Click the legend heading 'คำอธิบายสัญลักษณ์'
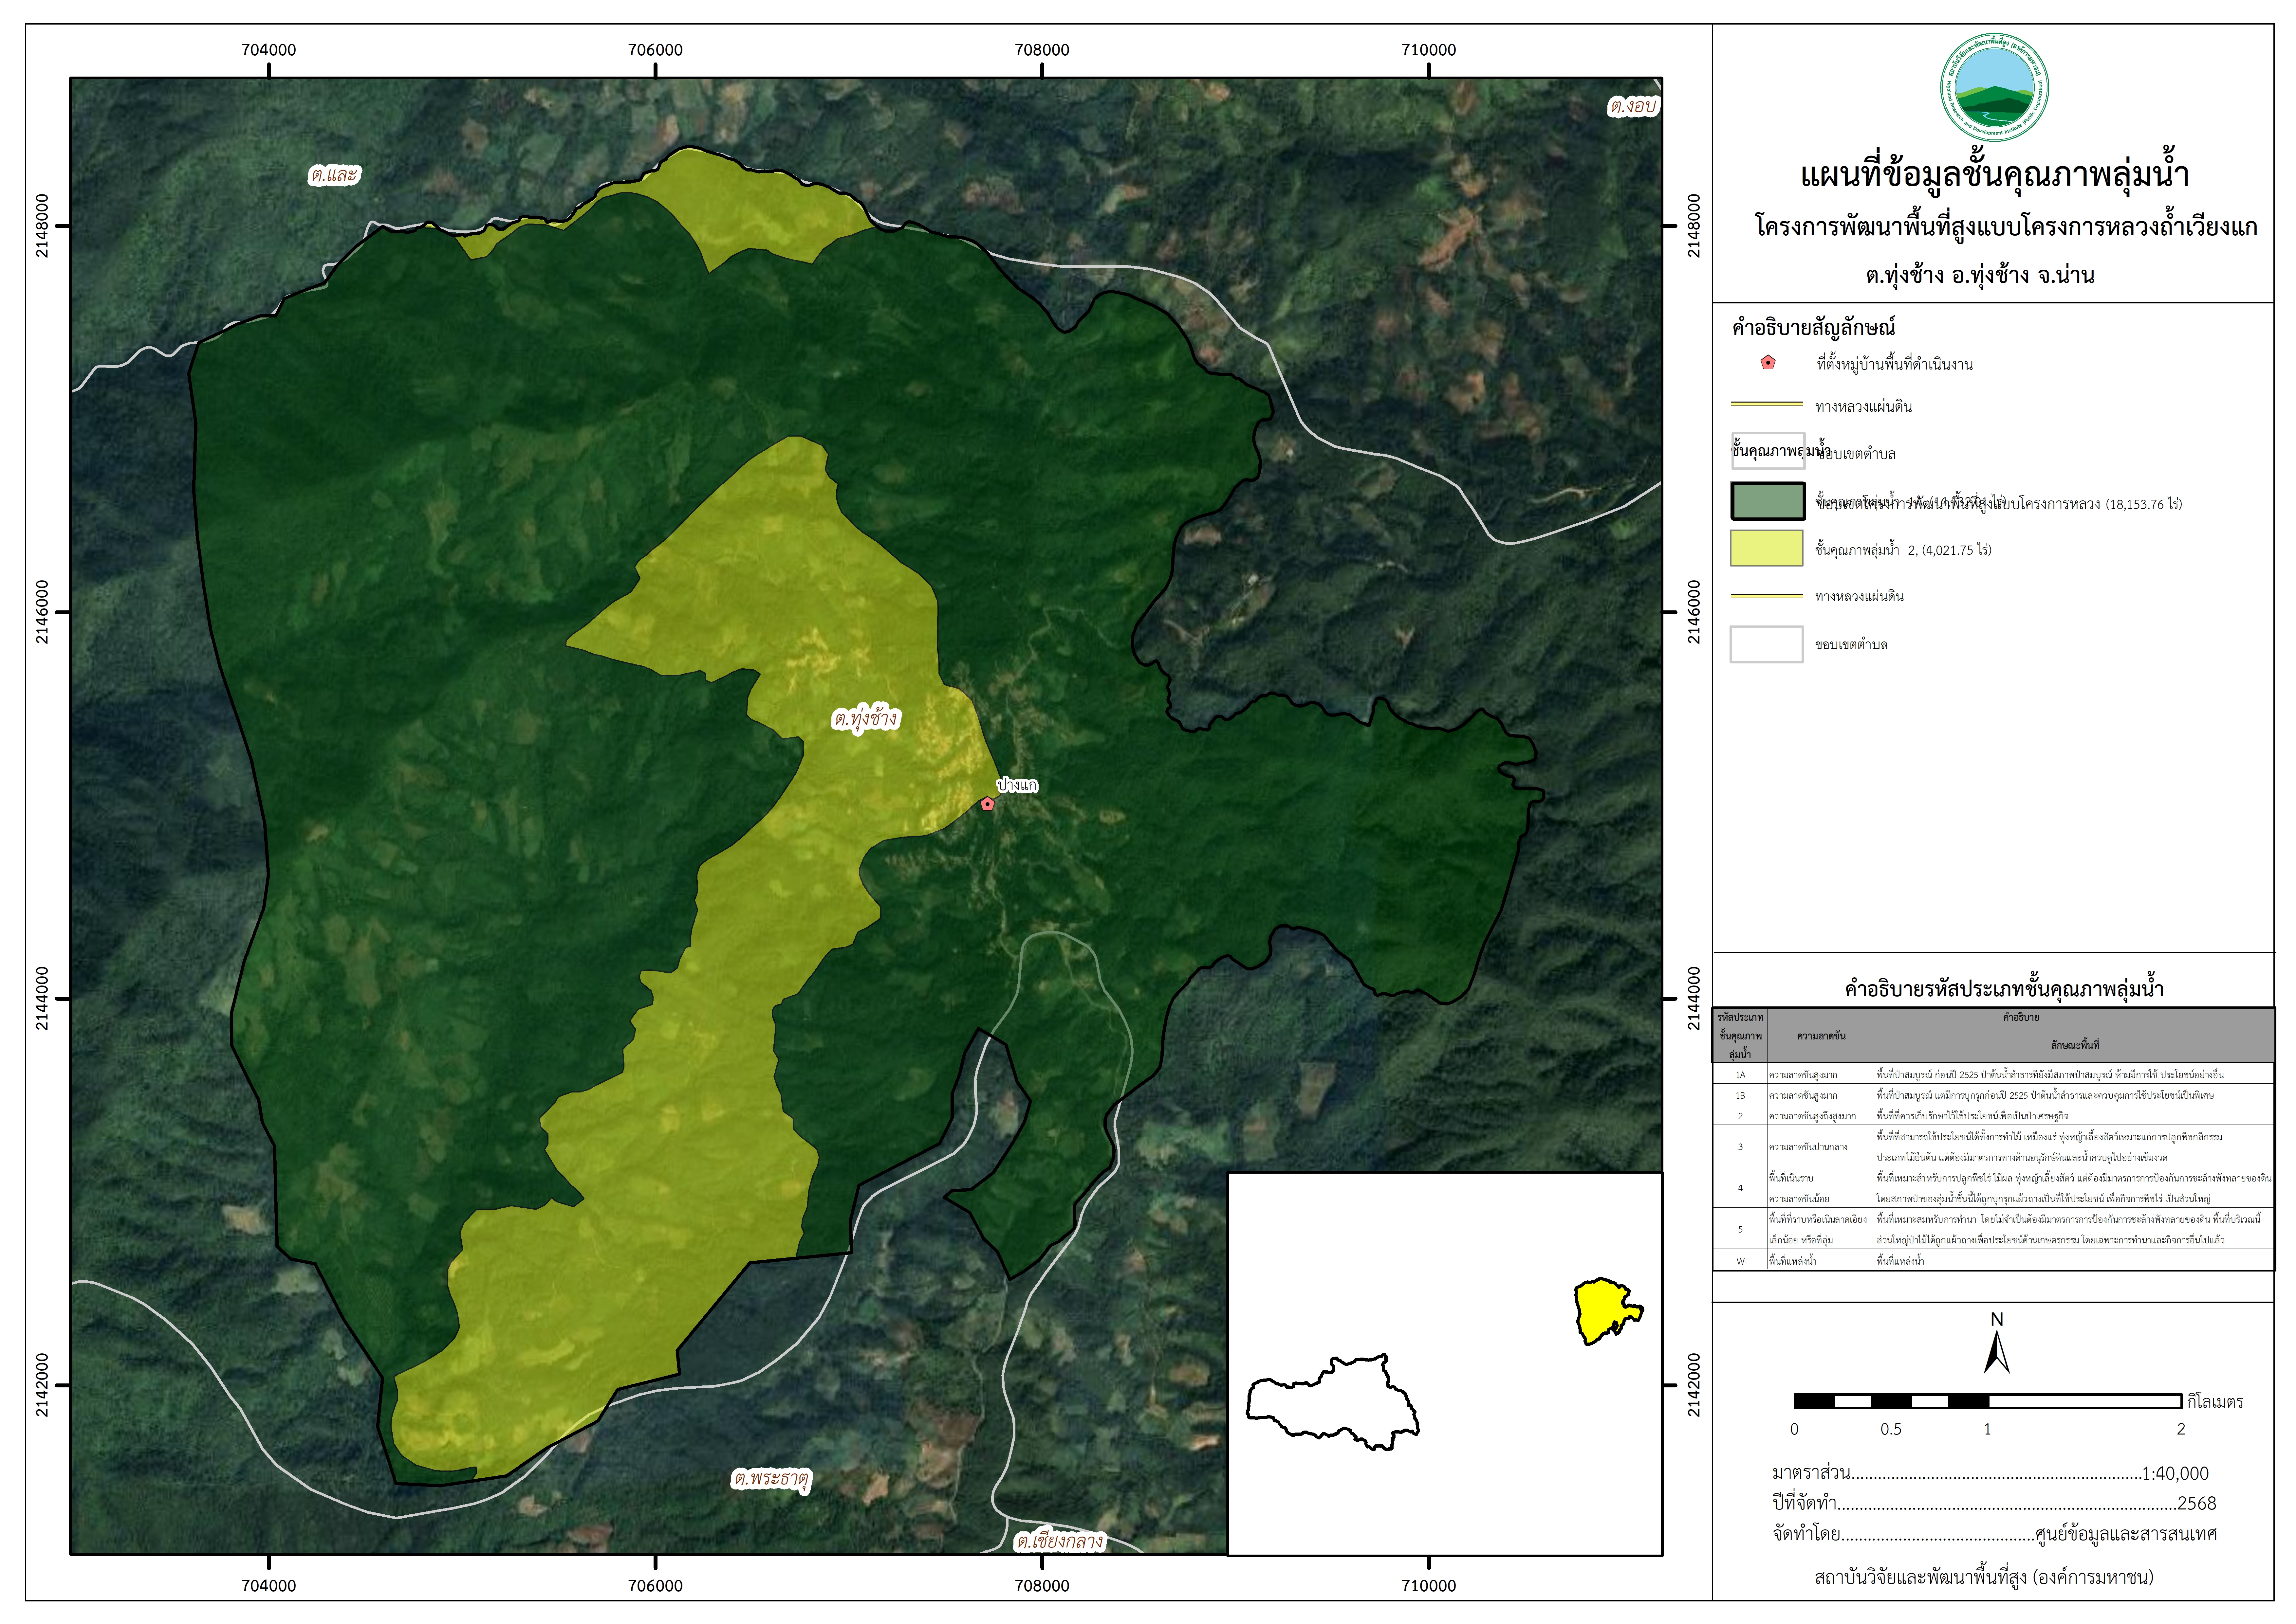Viewport: 2296px width, 1624px height. (1814, 327)
